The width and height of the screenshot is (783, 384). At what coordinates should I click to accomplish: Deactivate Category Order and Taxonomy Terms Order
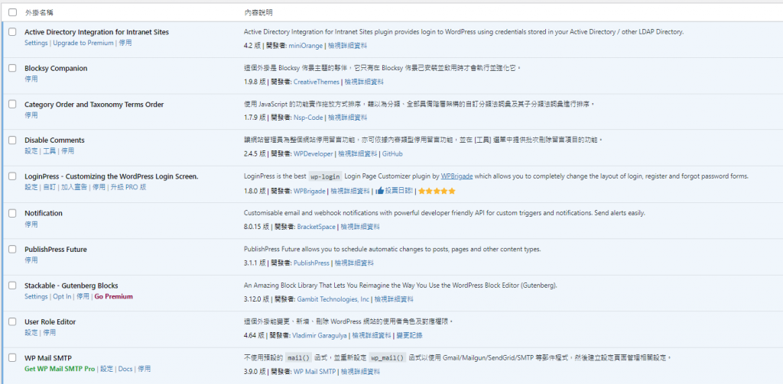click(x=31, y=115)
